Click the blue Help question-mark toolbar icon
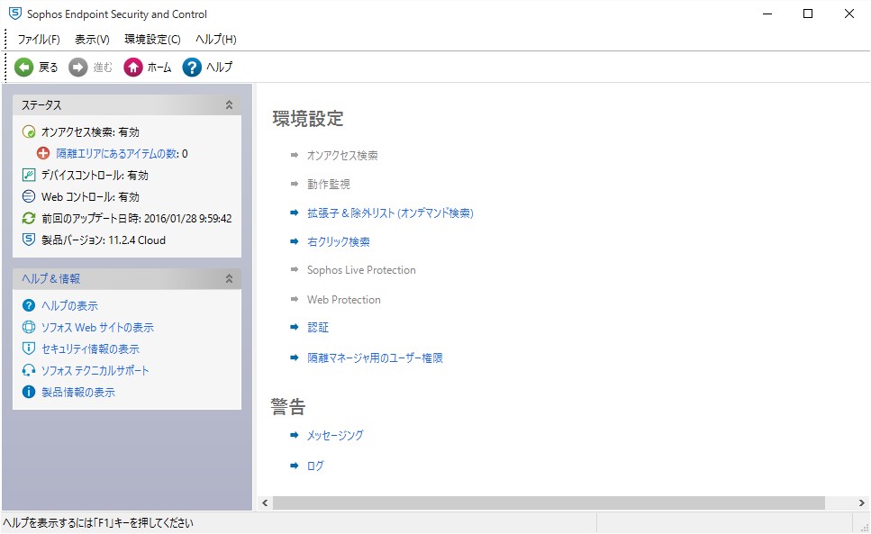The width and height of the screenshot is (871, 534). click(x=192, y=68)
